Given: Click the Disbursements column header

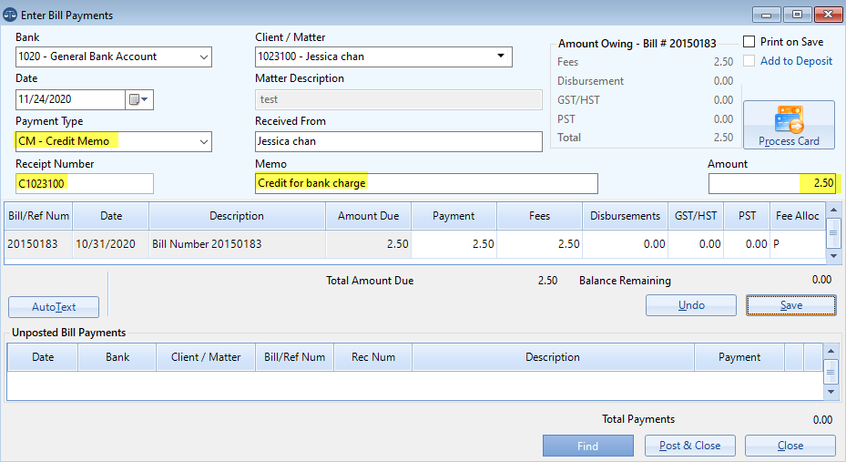Looking at the screenshot, I should coord(625,216).
